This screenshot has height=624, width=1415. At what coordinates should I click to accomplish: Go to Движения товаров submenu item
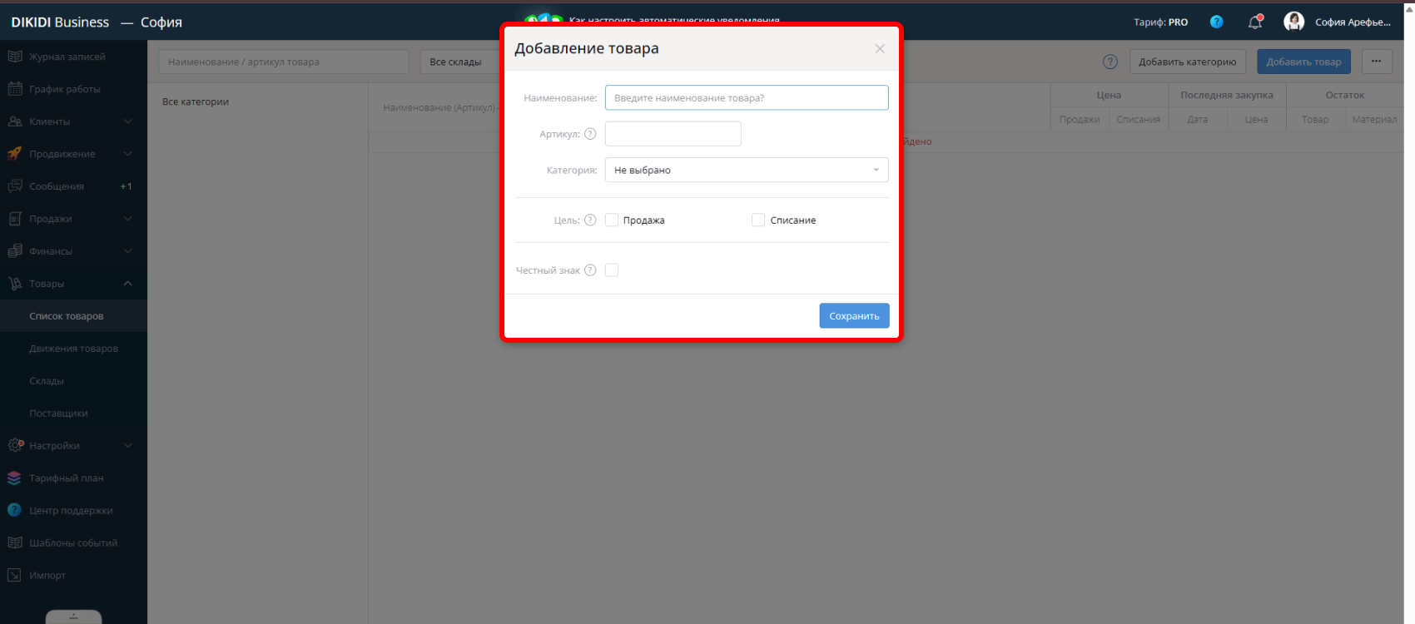click(x=73, y=349)
